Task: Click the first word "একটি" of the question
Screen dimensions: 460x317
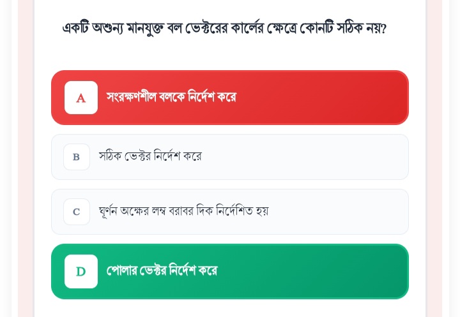Action: tap(76, 28)
